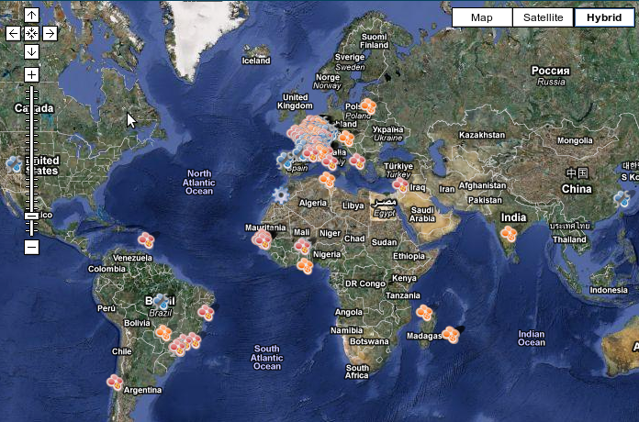
Task: Click the red marker near Mali
Action: (302, 246)
